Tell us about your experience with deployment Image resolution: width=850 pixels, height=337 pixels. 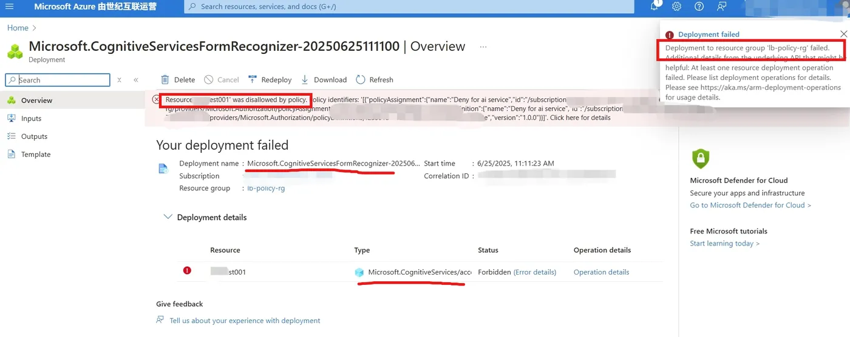pos(245,321)
